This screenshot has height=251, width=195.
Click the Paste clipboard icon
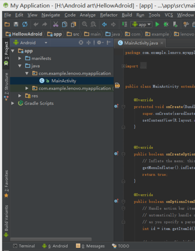click(73, 24)
